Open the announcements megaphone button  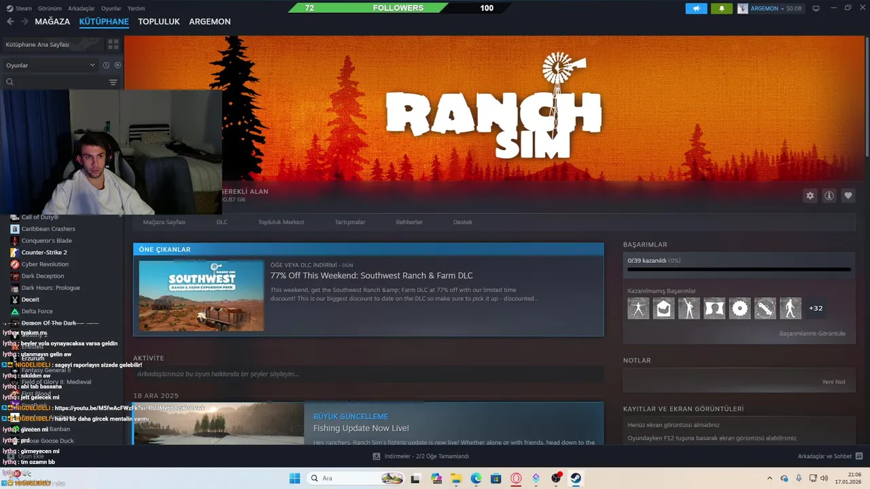[696, 8]
